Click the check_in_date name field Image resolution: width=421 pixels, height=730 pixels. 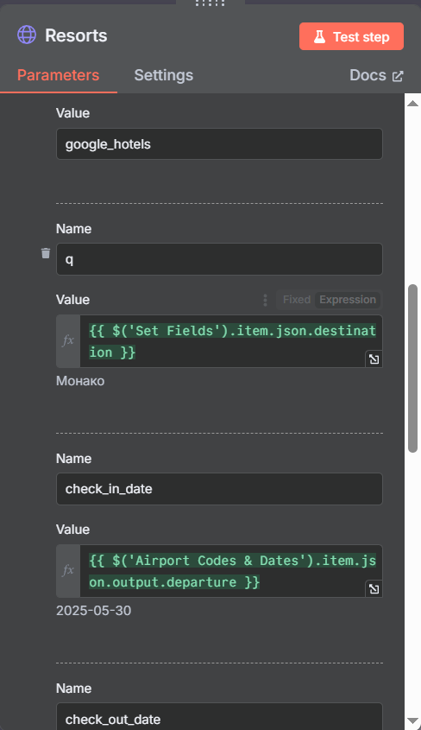[219, 489]
